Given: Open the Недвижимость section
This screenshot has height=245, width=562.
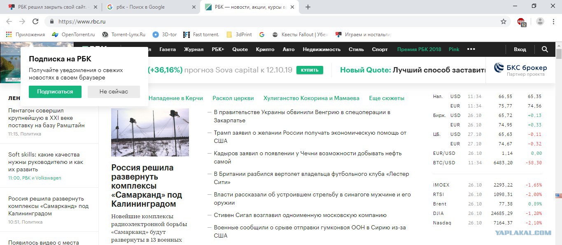Looking at the screenshot, I should click(x=322, y=49).
